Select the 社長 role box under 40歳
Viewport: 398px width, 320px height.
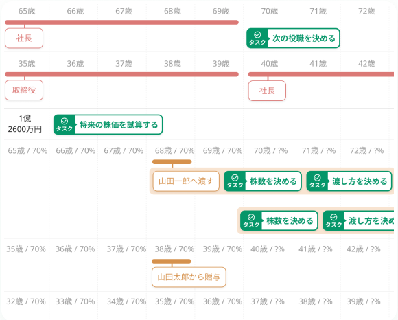pyautogui.click(x=267, y=91)
